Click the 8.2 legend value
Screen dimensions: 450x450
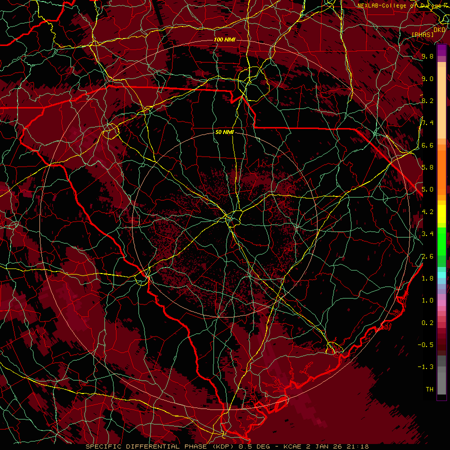427,100
